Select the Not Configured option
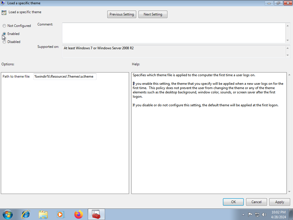This screenshot has height=220, width=293. (4, 26)
